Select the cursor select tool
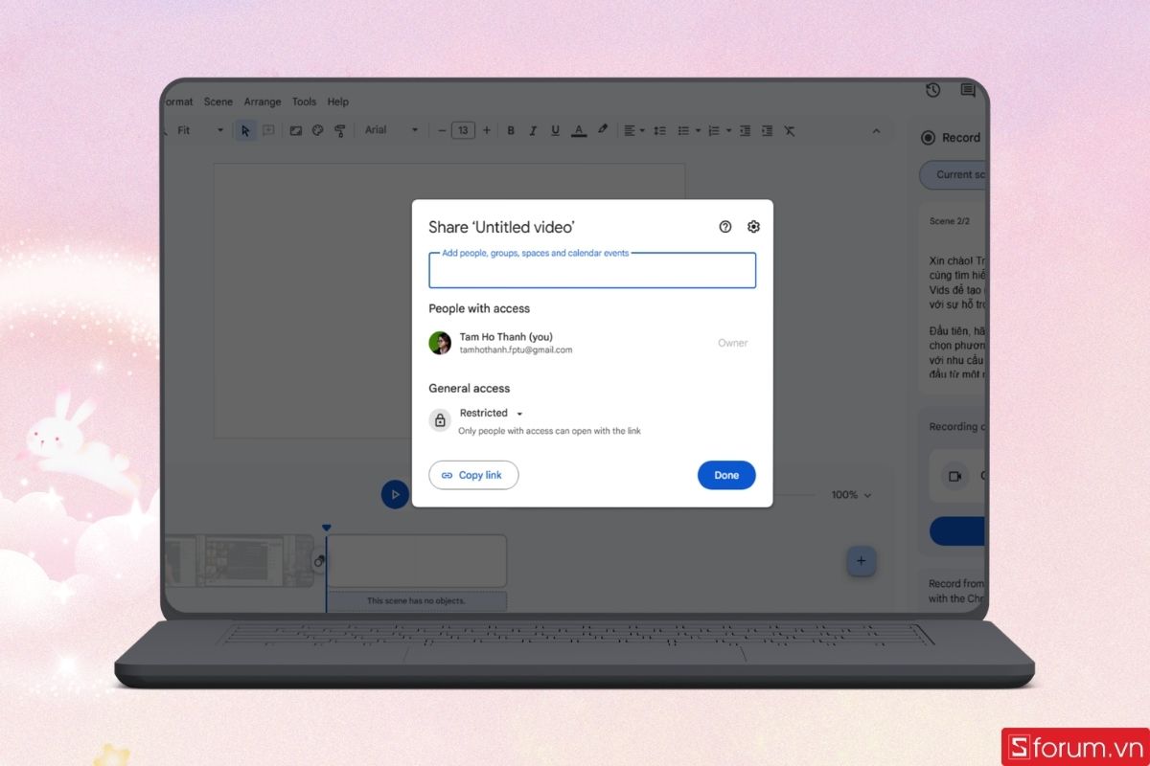Screen dimensions: 1150x766 245,130
